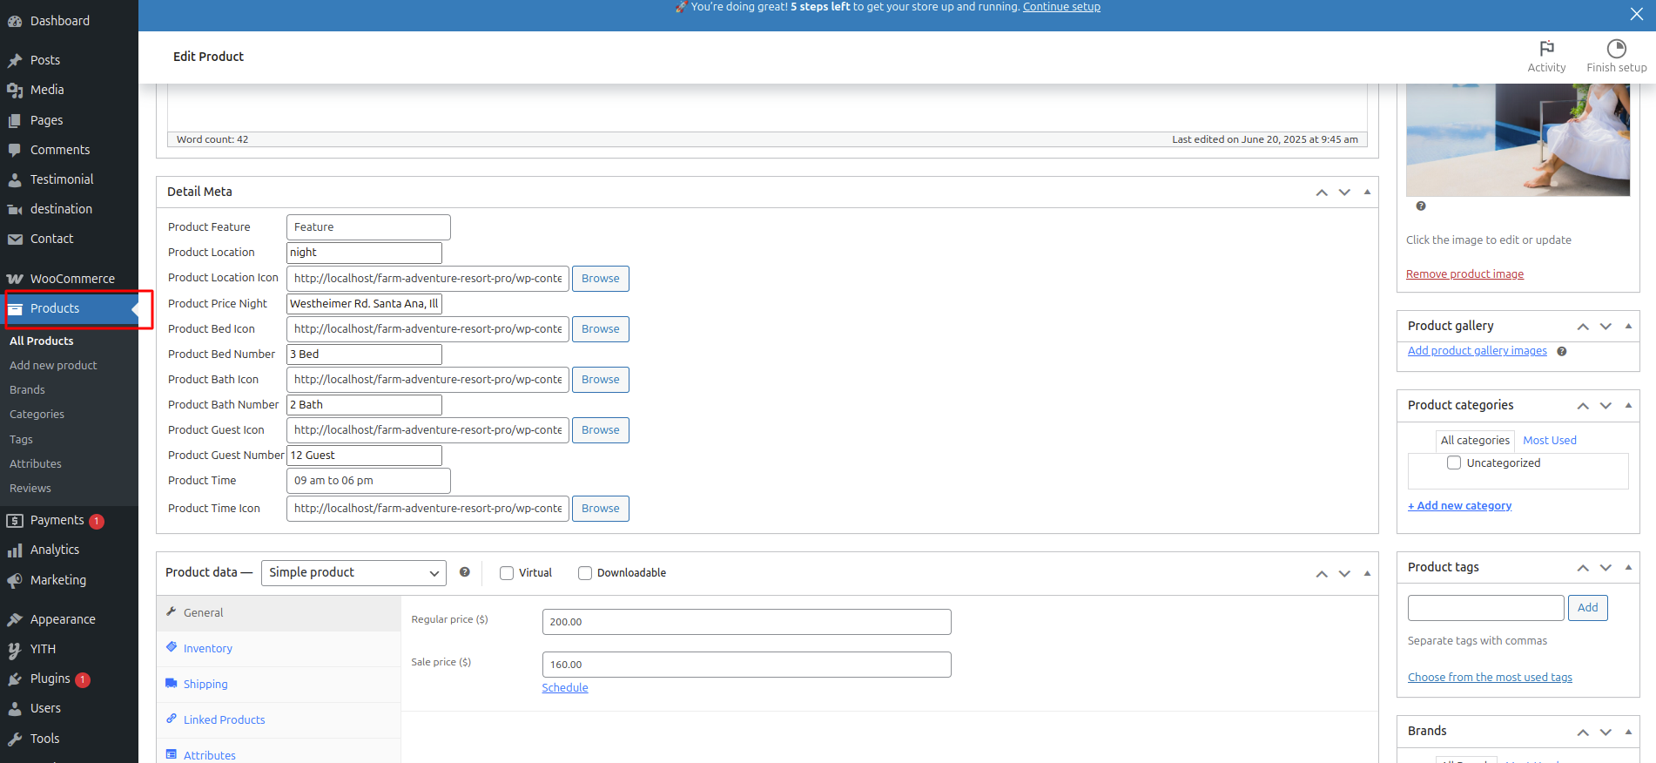Tick the Downloadable checkbox
This screenshot has height=763, width=1656.
pyautogui.click(x=585, y=573)
